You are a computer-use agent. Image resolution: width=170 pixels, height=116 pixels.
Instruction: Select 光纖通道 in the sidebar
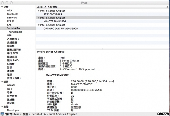coord(12,42)
